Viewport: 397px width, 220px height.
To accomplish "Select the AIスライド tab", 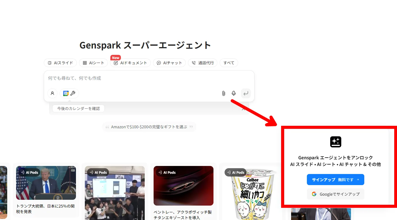I will click(x=60, y=63).
